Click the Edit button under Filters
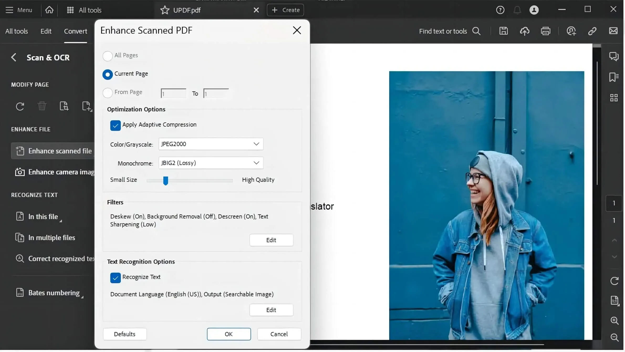Screen dimensions: 625x352 pos(271,240)
